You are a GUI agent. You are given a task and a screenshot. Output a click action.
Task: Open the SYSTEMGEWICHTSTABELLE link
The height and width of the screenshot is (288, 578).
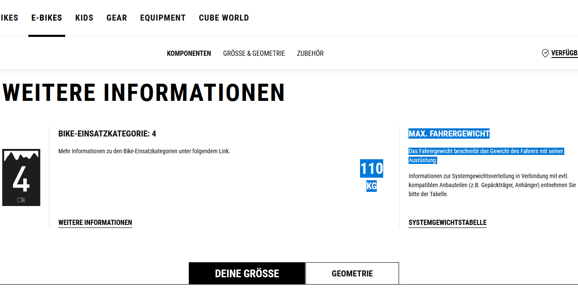coord(447,223)
